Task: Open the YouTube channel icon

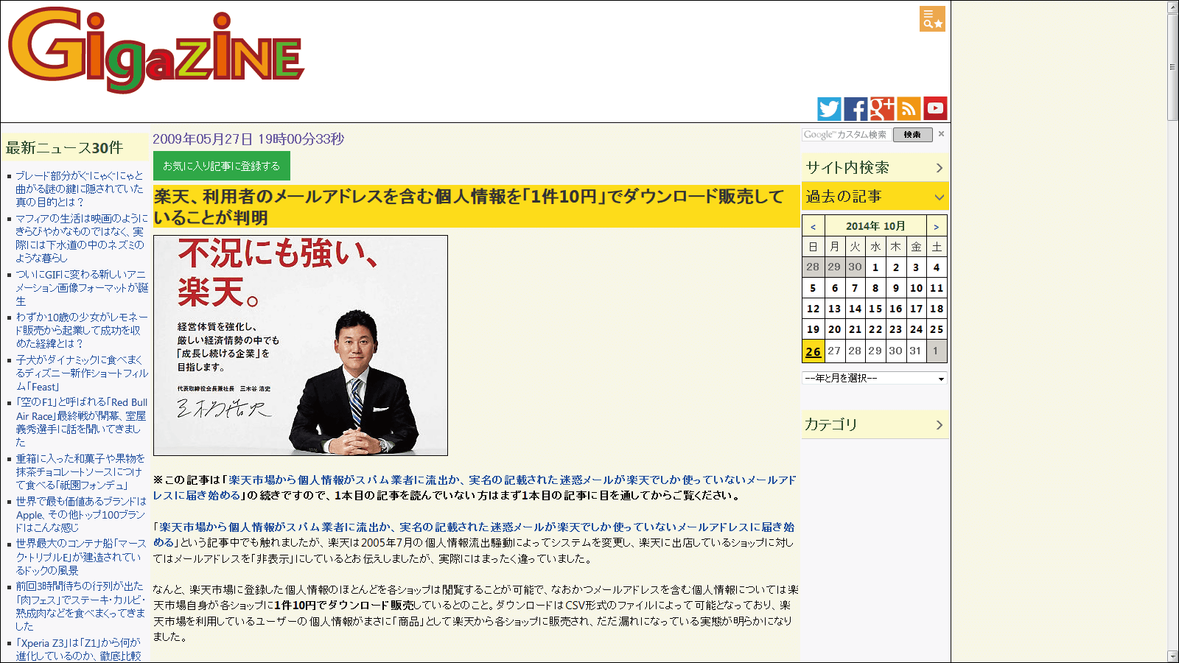Action: 935,109
